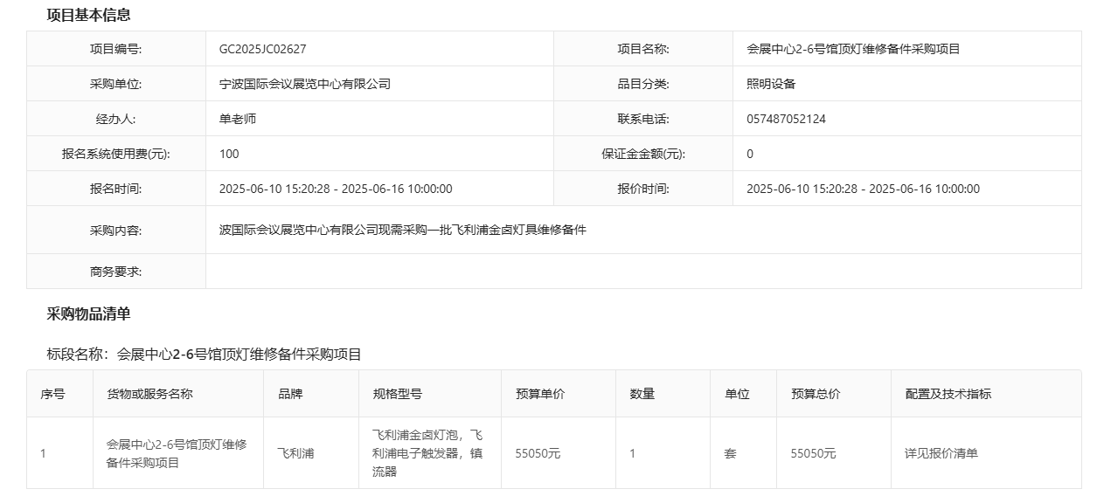This screenshot has height=503, width=1104.
Task: Select contact person 单老师
Action: (x=238, y=119)
